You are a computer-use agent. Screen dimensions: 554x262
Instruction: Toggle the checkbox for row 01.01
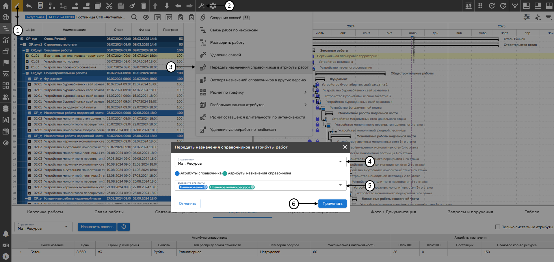[x=27, y=56]
